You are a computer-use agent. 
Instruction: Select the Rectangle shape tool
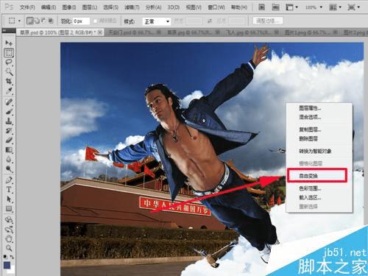pyautogui.click(x=9, y=209)
